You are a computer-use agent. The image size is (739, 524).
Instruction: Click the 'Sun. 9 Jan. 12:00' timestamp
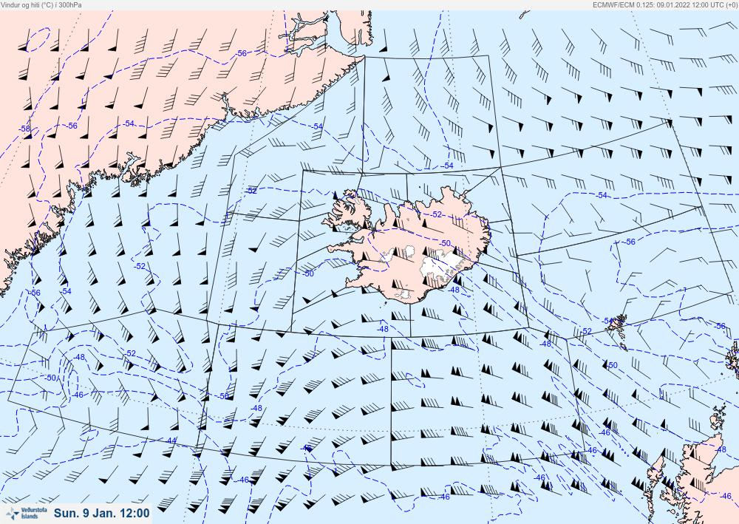pyautogui.click(x=101, y=513)
